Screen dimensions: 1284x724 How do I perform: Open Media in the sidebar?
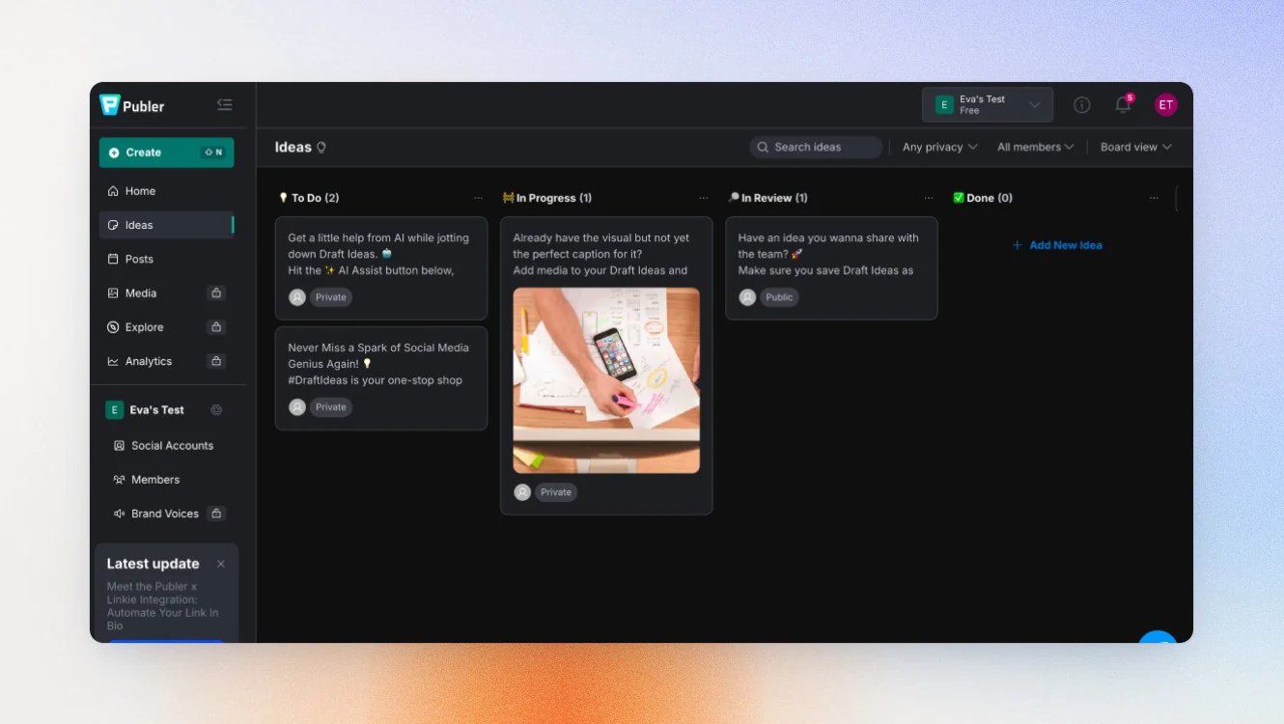pyautogui.click(x=141, y=292)
